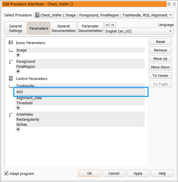Switch to the General Settings tab
Viewport: 178px width, 182px height.
16,28
